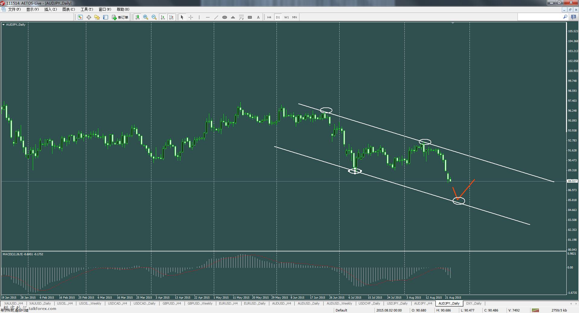Image resolution: width=579 pixels, height=313 pixels.
Task: Switch to the XAUUSD.,Daily chart tab
Action: coord(40,303)
